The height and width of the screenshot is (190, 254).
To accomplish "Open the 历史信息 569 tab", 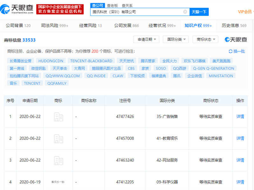I will (234, 26).
